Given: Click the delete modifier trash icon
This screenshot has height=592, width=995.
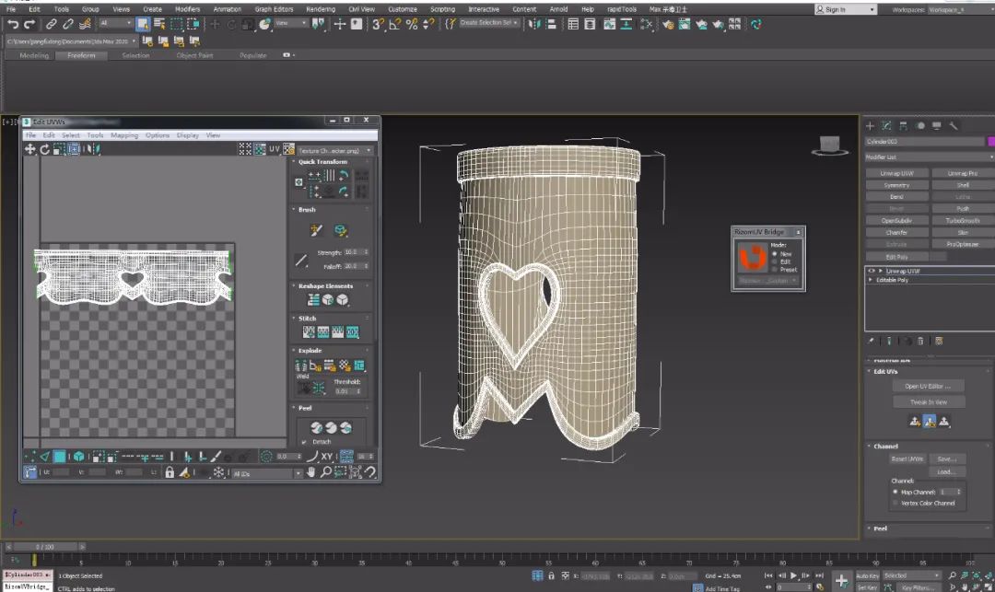Looking at the screenshot, I should click(920, 341).
